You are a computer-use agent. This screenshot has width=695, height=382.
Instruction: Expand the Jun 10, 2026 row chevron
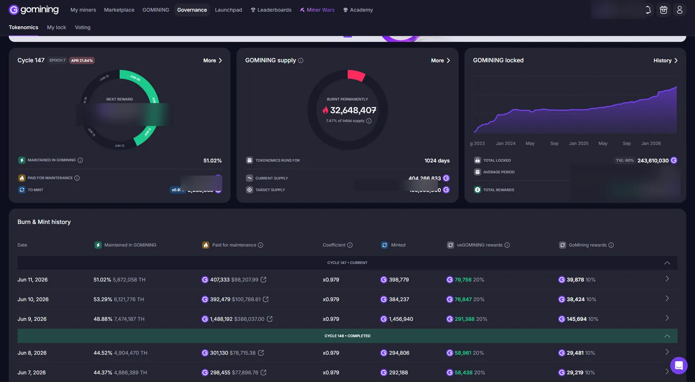click(667, 298)
